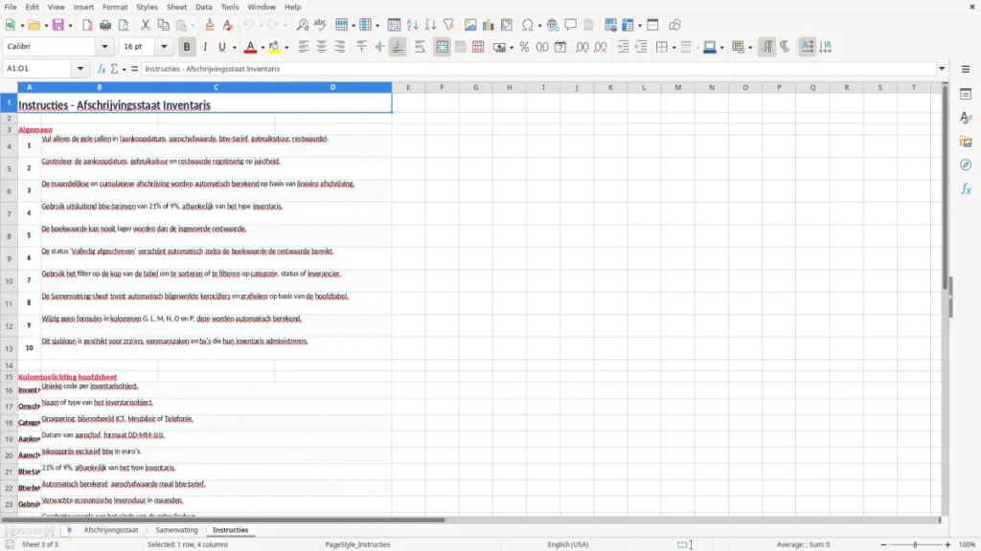Click the Spelling check icon

tap(320, 25)
